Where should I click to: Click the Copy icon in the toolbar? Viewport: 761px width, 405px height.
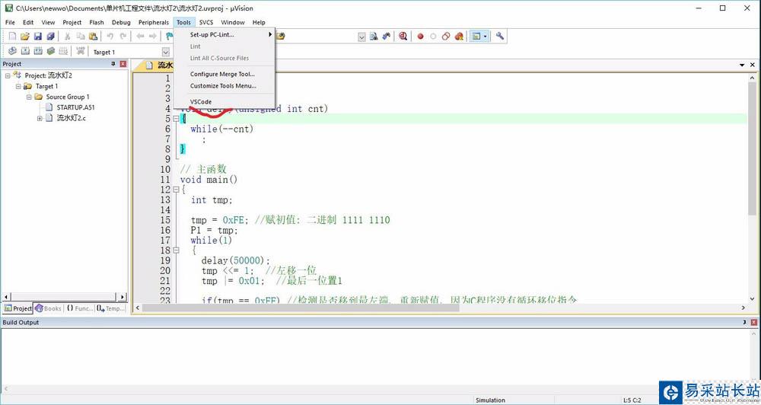(x=80, y=37)
